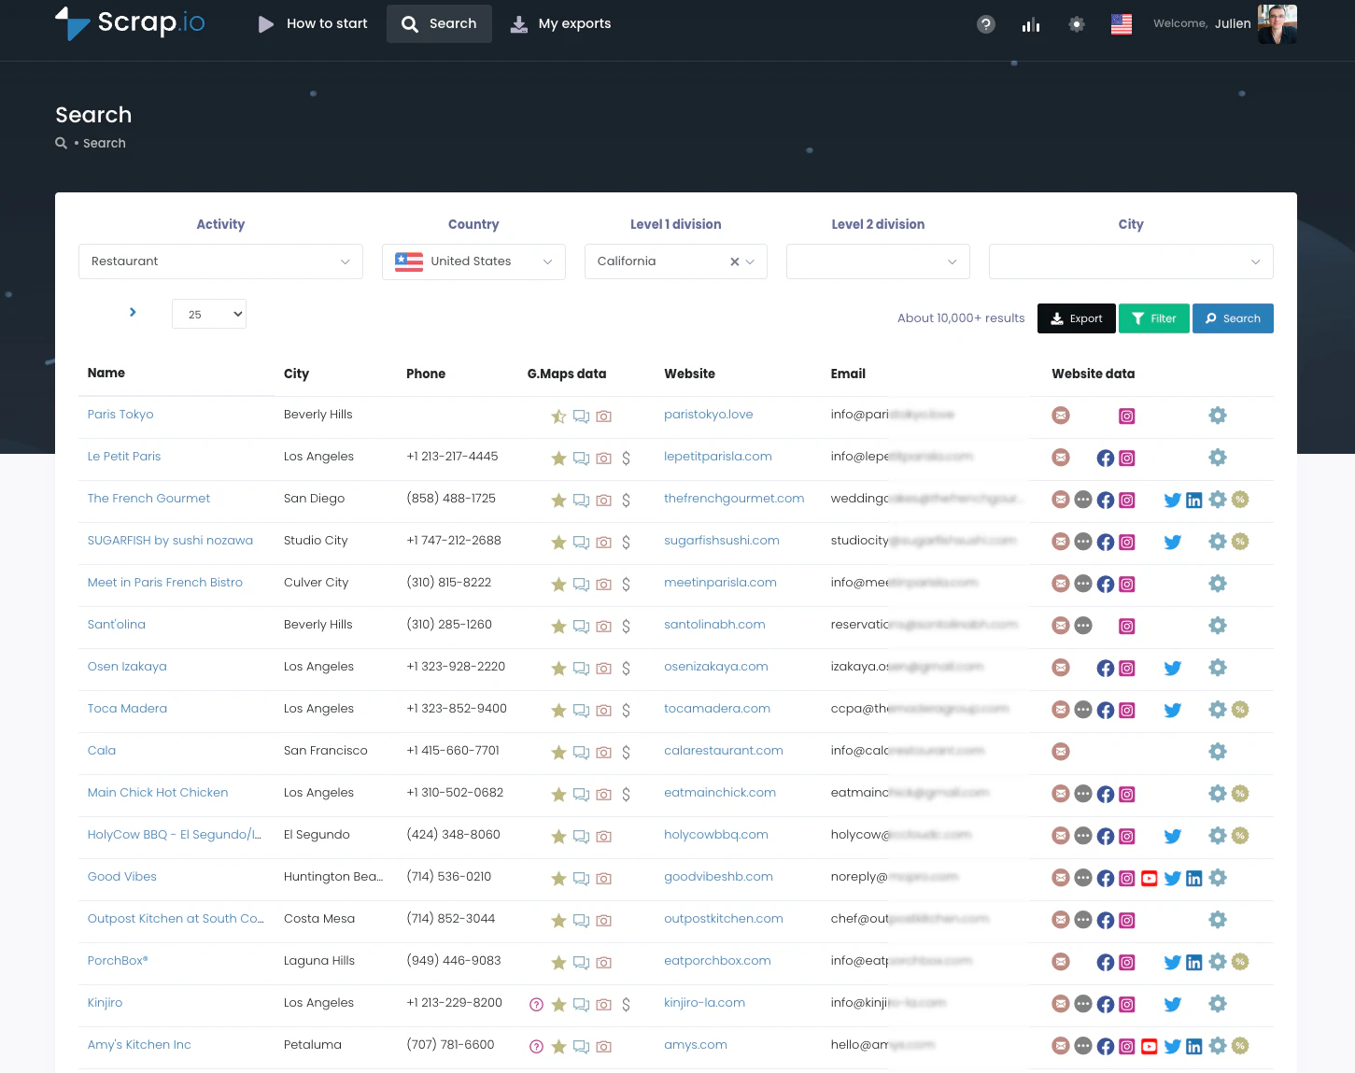Open the Twitter icon for Toca Madera
This screenshot has height=1073, width=1355.
[x=1172, y=710]
